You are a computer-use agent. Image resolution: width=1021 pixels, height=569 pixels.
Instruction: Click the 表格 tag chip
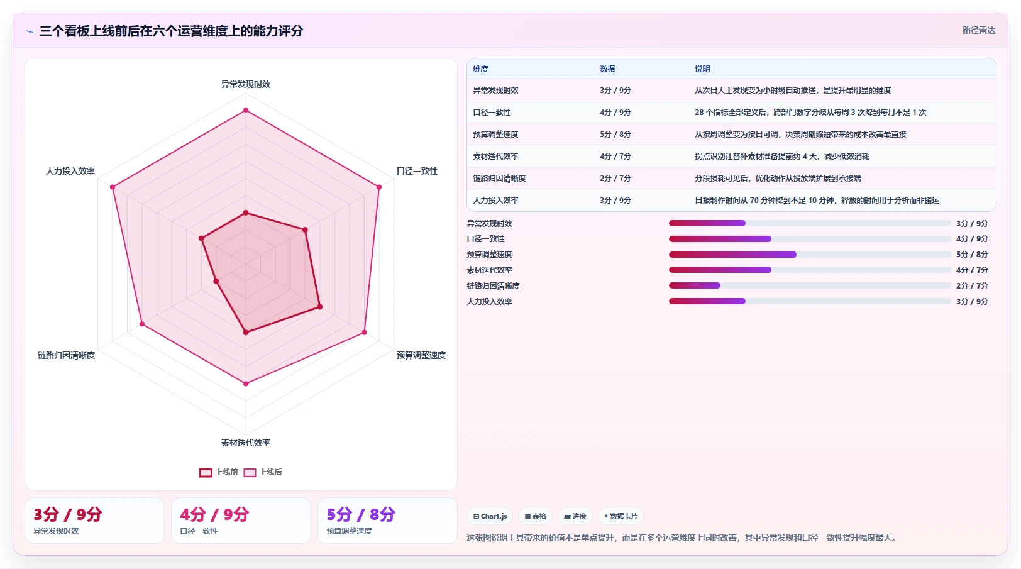click(x=535, y=516)
